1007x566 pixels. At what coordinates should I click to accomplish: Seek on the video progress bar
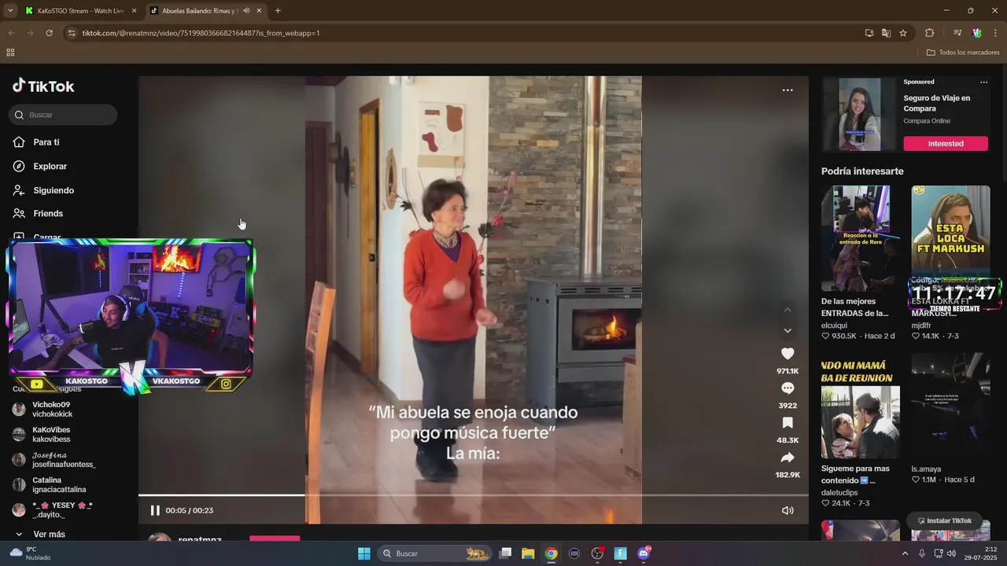[473, 495]
